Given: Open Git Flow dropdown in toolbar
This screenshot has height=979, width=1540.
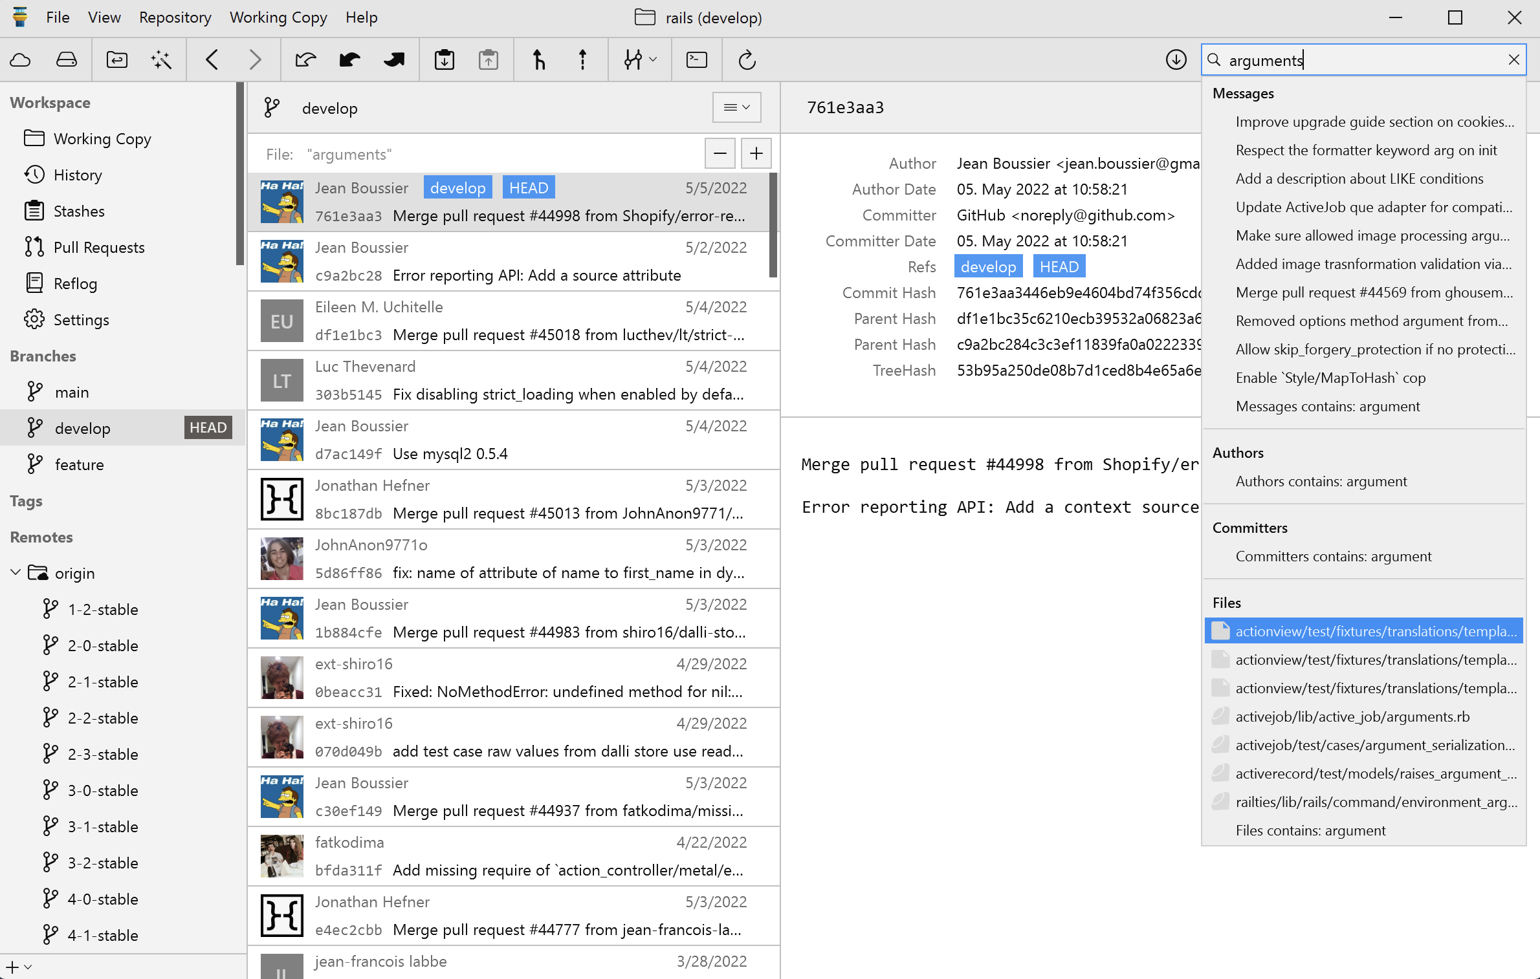Looking at the screenshot, I should point(639,60).
